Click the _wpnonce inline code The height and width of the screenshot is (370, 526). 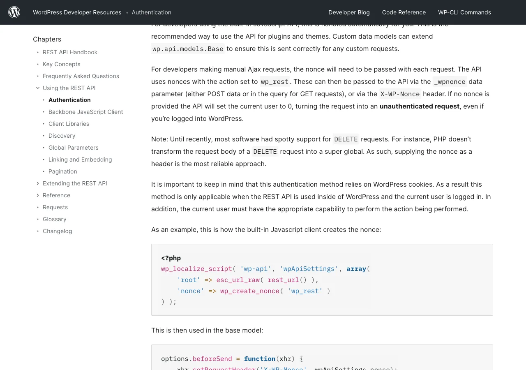click(450, 82)
